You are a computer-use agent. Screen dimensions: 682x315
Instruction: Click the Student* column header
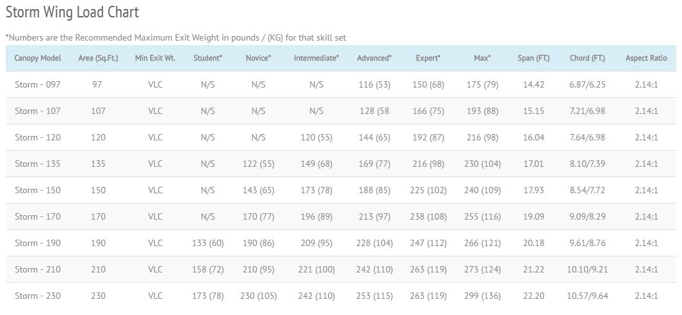208,58
